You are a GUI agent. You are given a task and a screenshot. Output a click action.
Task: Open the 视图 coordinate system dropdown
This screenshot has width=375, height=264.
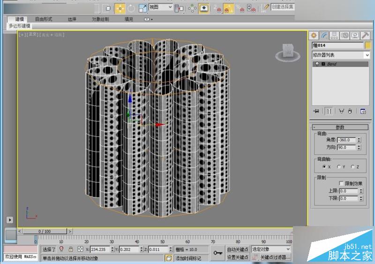161,7
